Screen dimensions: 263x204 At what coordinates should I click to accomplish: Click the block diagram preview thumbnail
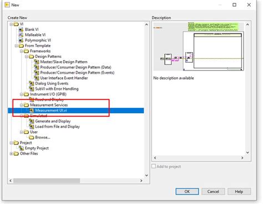coord(199,47)
